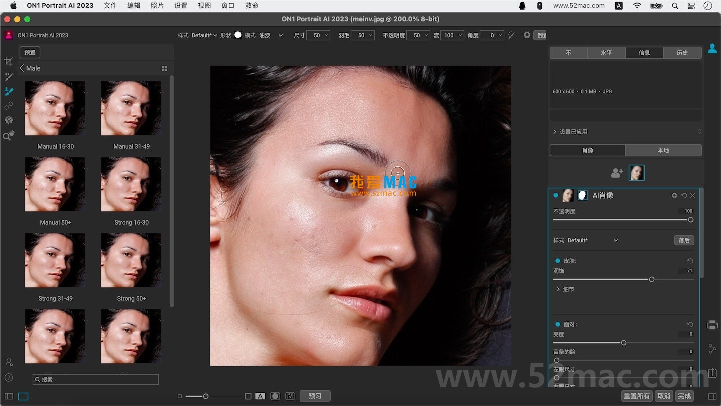Open the Help question mark icon
The height and width of the screenshot is (406, 721).
tap(9, 377)
